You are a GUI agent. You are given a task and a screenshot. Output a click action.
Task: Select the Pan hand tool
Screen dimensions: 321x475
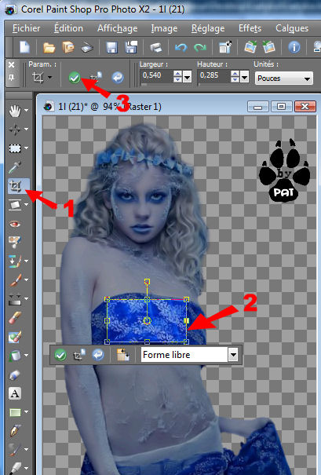click(15, 111)
